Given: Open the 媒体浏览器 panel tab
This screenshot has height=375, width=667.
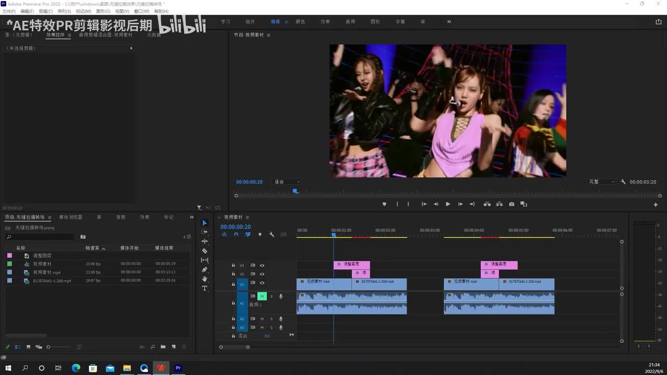Looking at the screenshot, I should [70, 217].
